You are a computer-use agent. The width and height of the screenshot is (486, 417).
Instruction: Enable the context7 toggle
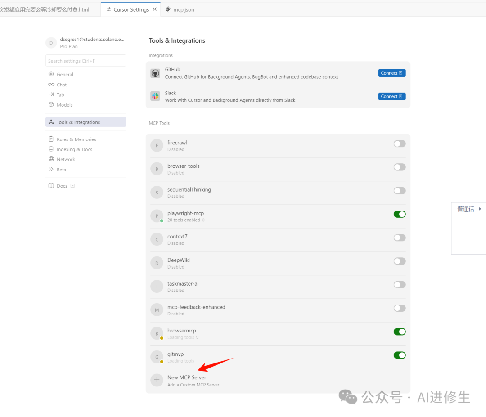click(x=400, y=238)
